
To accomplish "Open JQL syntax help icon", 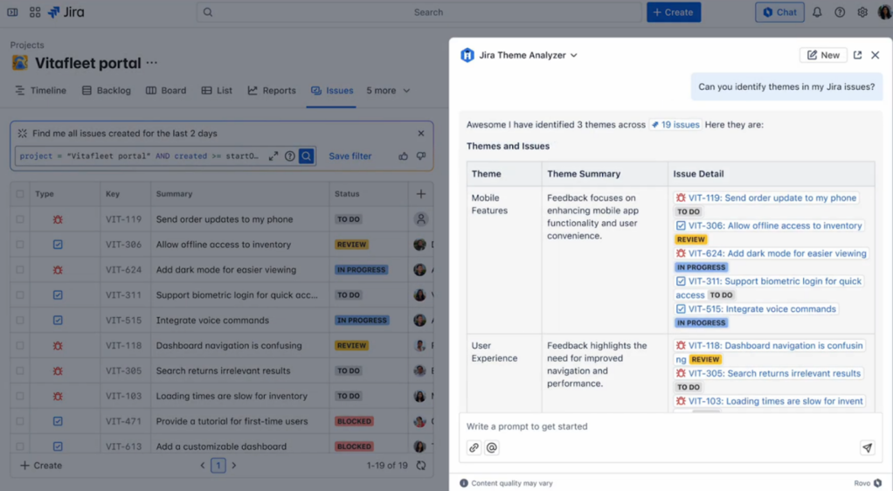I will [x=290, y=156].
